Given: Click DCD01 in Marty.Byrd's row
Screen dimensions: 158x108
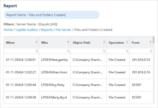Looking at the screenshot, I should tap(137, 97).
